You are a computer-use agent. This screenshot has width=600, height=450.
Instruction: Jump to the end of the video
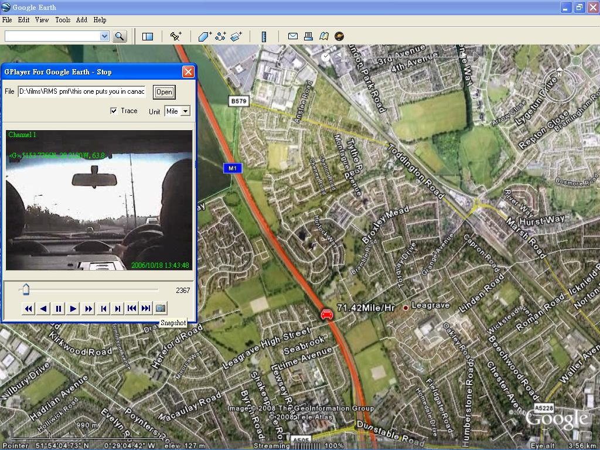pos(146,308)
